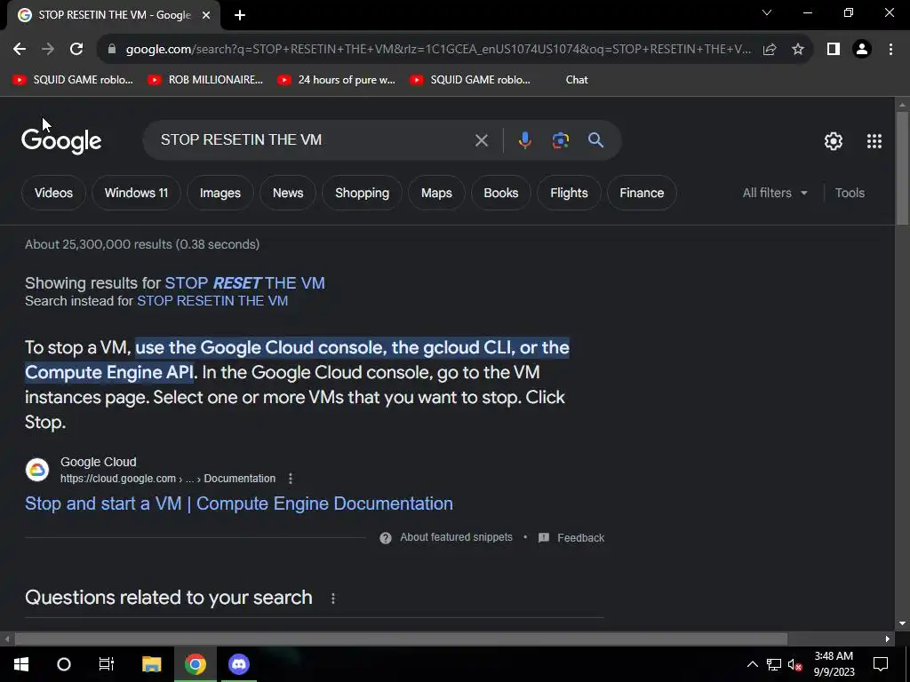The width and height of the screenshot is (910, 682).
Task: Expand the All filters dropdown
Action: (x=775, y=193)
